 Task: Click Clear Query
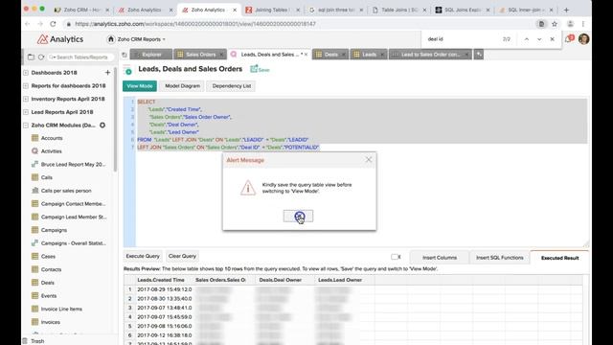click(182, 256)
